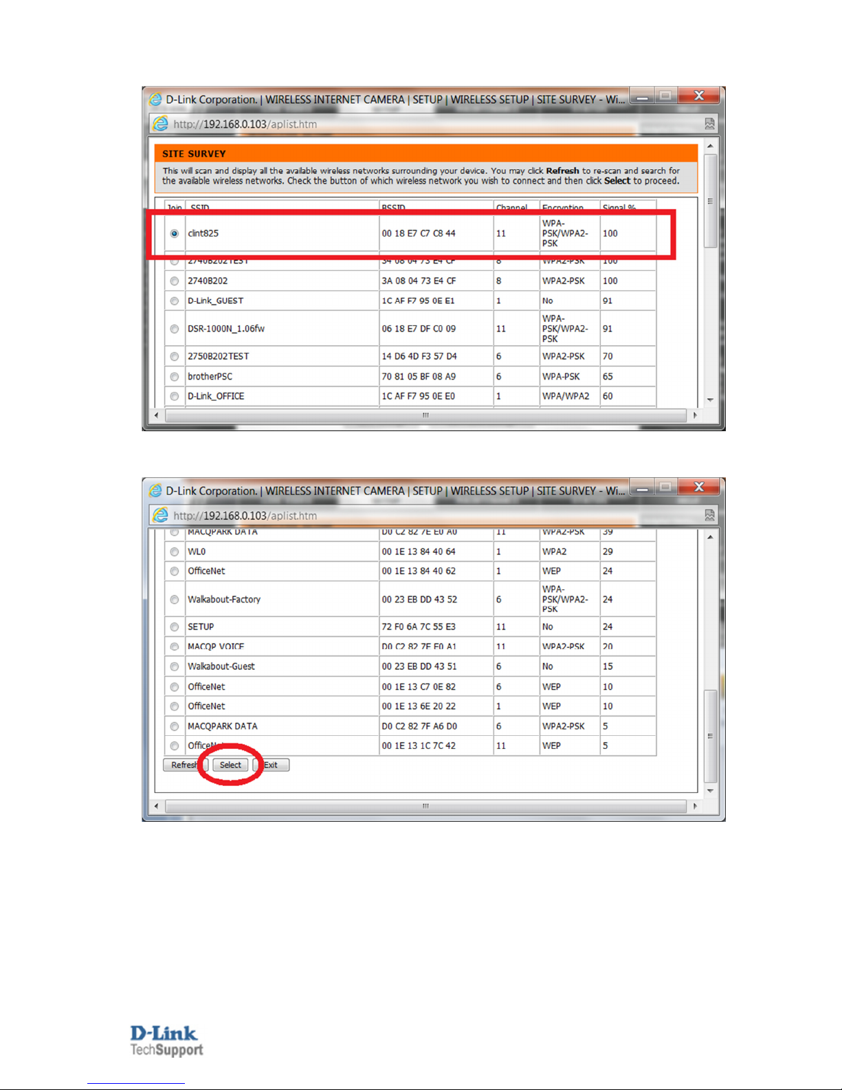Pick the Walkabout-Guest radio button
This screenshot has width=842, height=1090.
[175, 667]
